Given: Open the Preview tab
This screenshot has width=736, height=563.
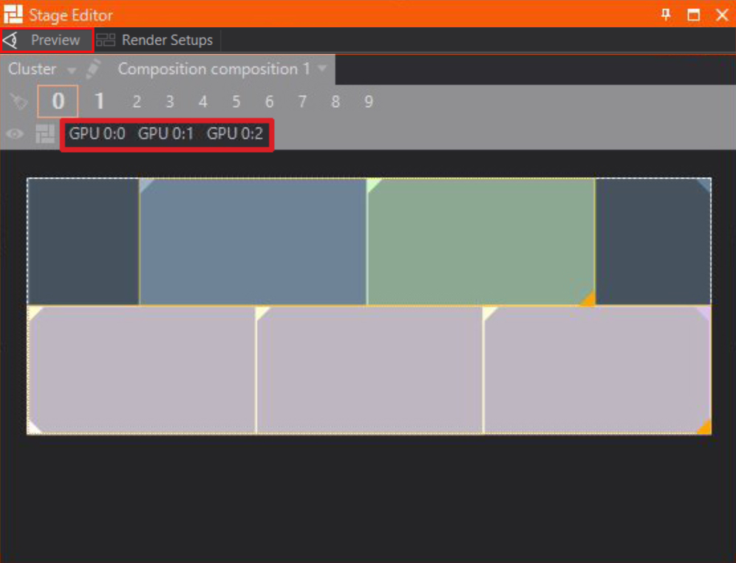Looking at the screenshot, I should click(47, 40).
